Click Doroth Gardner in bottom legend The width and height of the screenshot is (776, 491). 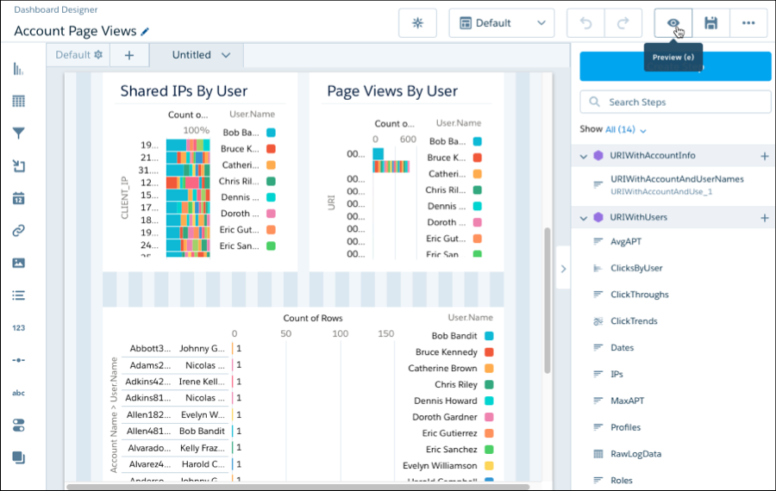tap(444, 417)
